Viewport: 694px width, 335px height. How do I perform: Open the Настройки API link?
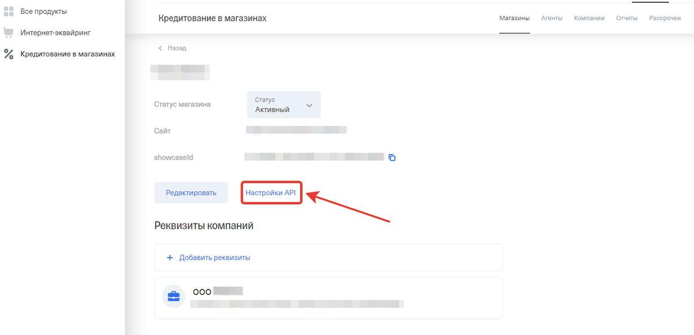tap(271, 193)
